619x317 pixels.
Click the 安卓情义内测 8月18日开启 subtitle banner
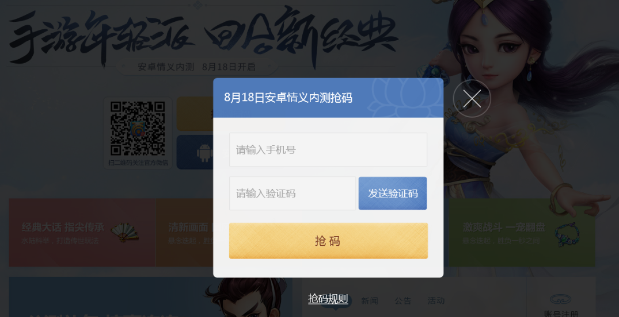(196, 67)
